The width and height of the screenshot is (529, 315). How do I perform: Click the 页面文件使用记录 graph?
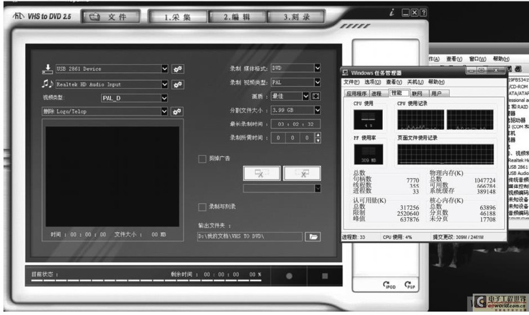pos(445,154)
